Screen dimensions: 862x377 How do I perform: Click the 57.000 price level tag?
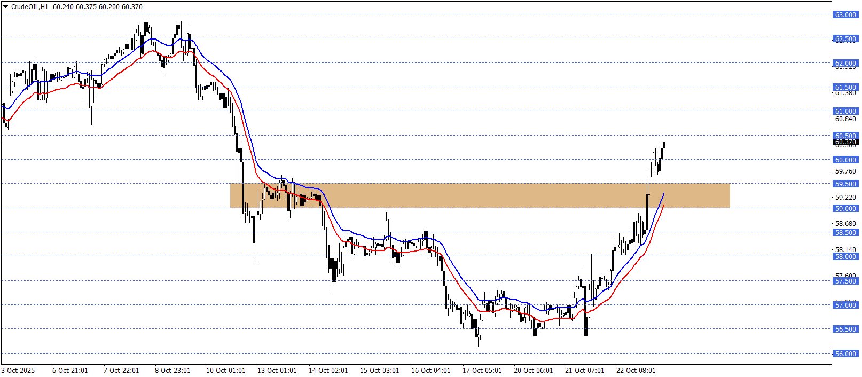(x=845, y=305)
